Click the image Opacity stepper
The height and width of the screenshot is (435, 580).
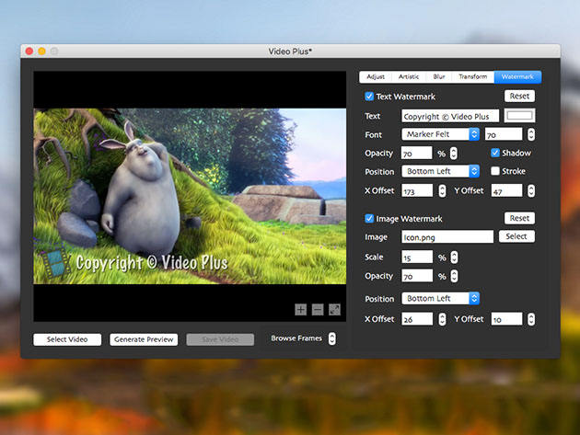pyautogui.click(x=454, y=276)
